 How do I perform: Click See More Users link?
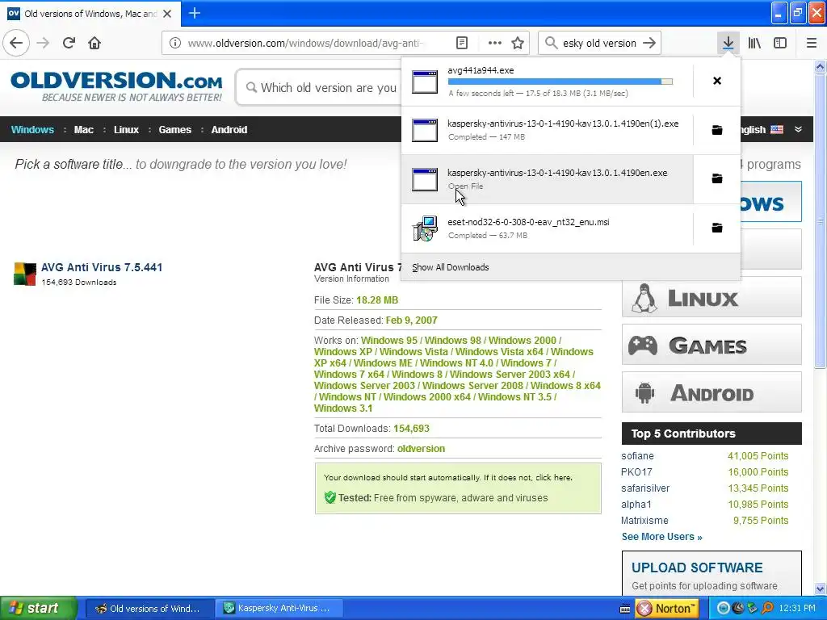662,537
